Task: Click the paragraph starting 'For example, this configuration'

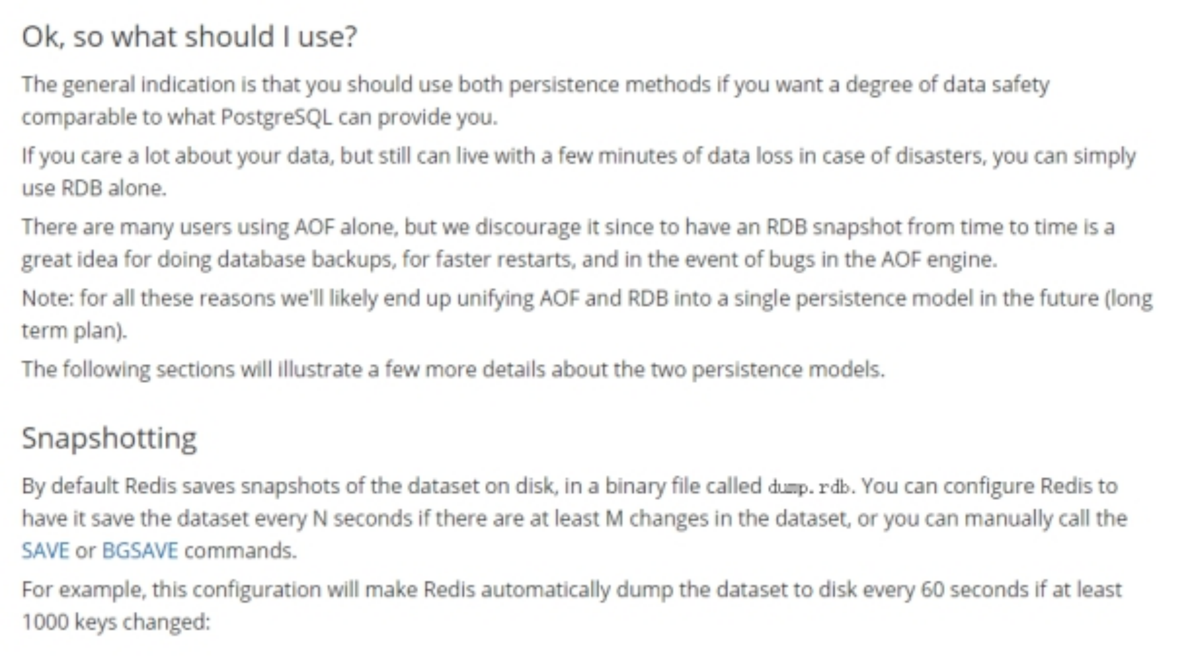Action: (572, 606)
